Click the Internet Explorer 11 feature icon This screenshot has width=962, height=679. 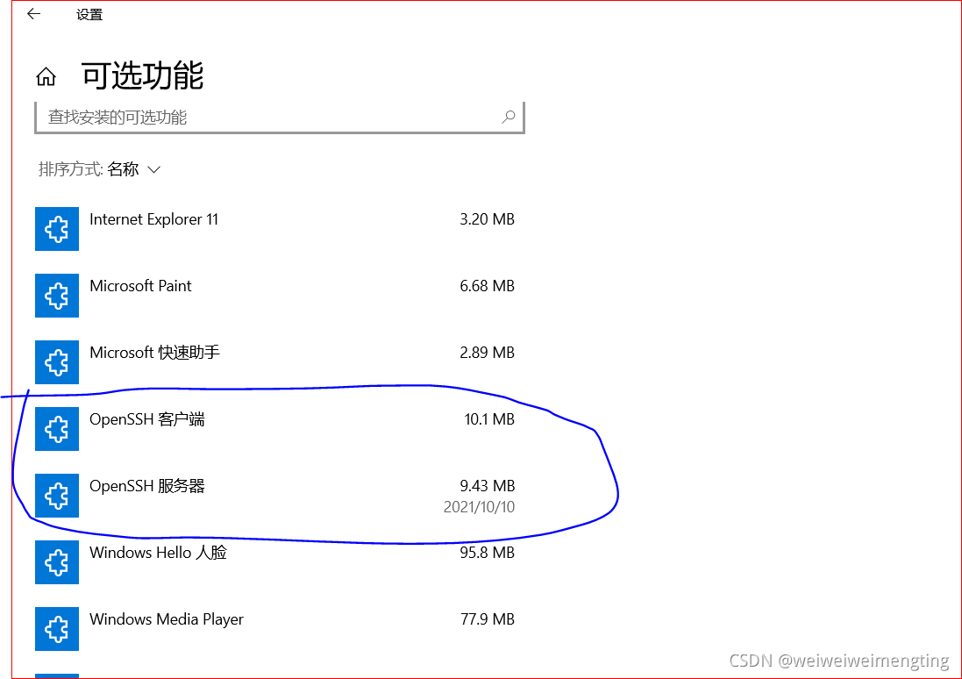click(57, 229)
